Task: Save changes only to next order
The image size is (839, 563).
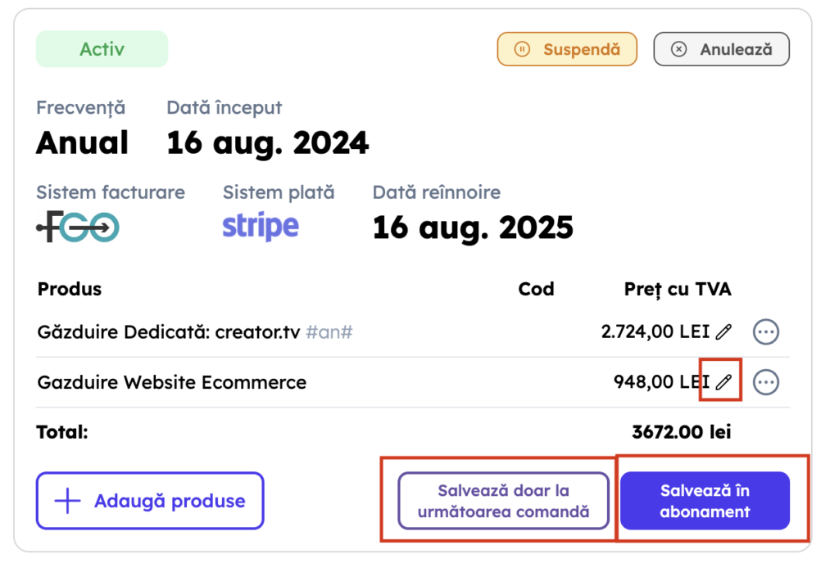Action: coord(503,501)
